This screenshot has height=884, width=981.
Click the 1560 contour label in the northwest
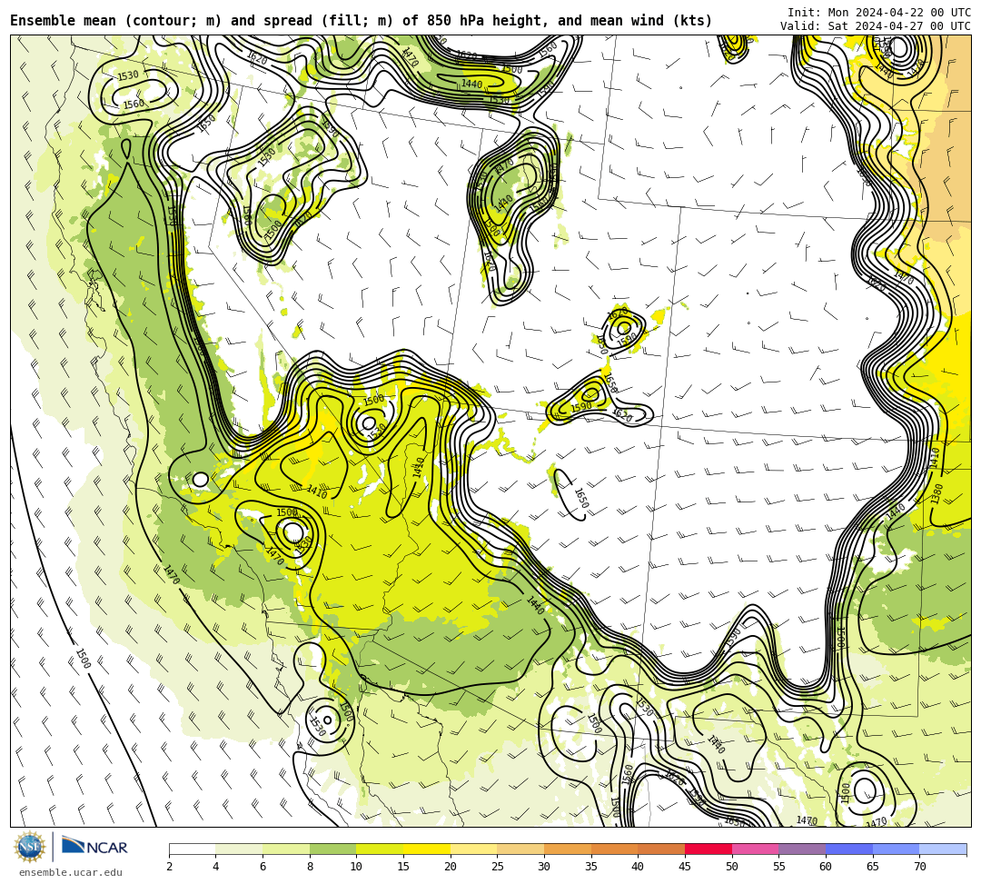134,104
